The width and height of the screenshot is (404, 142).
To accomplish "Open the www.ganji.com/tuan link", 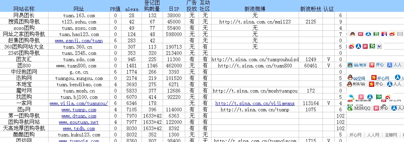I will [x=79, y=41].
